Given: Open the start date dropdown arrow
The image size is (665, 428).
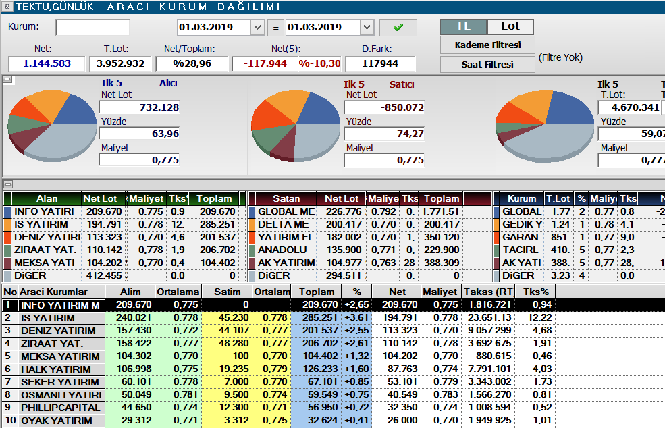Looking at the screenshot, I should (257, 28).
